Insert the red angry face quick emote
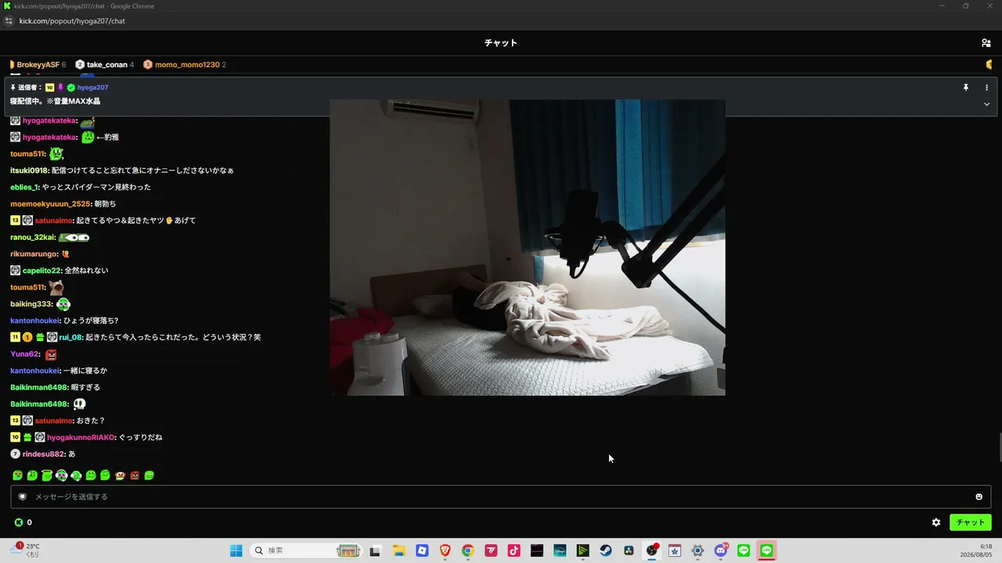Viewport: 1002px width, 563px height. [135, 475]
